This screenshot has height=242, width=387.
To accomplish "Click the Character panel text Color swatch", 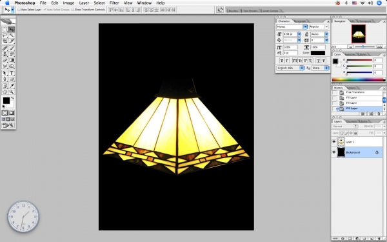I will pos(317,53).
